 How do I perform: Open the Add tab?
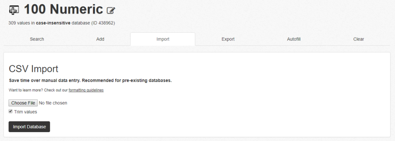tap(100, 39)
